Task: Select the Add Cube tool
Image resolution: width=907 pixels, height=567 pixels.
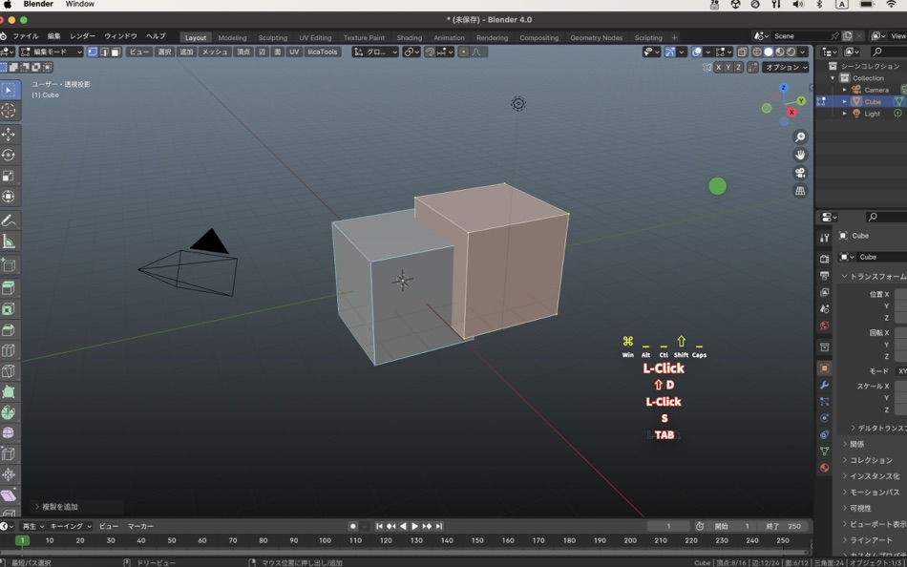Action: 9,265
